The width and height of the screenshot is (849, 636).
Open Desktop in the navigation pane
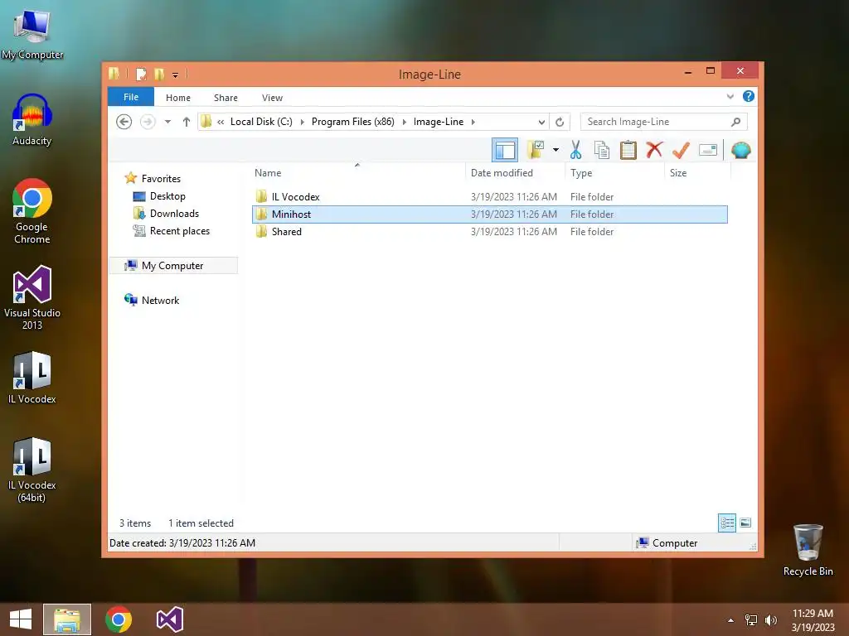point(167,196)
